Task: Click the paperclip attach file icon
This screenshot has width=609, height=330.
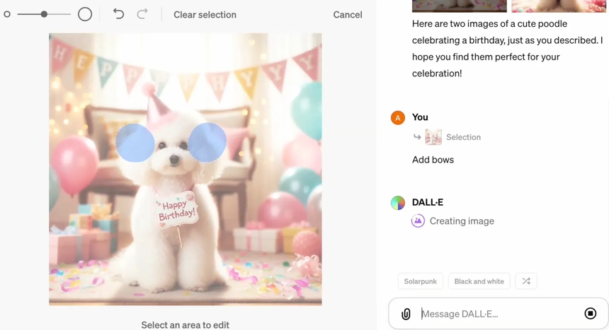Action: [406, 314]
